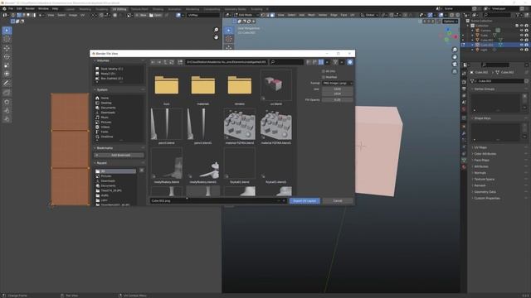Viewport: 531px width, 298px height.
Task: Switch perspective/orthographic in 3D viewport
Action: pos(455,71)
